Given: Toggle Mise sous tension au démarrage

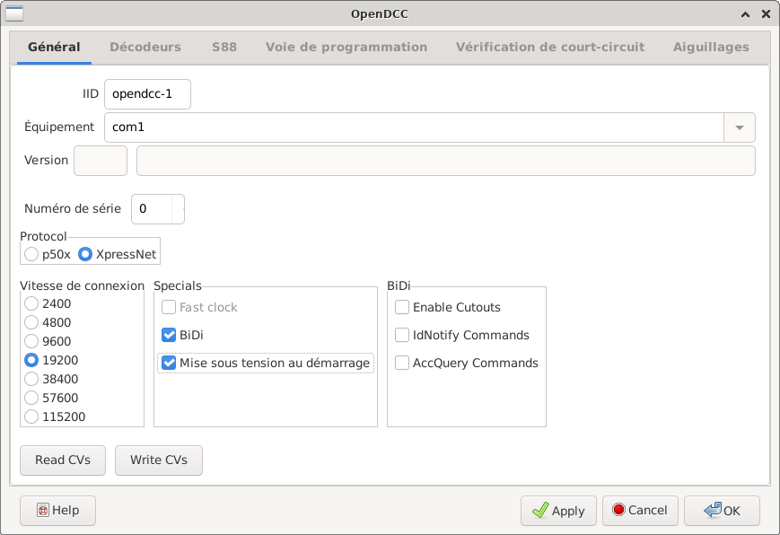Looking at the screenshot, I should [x=169, y=364].
